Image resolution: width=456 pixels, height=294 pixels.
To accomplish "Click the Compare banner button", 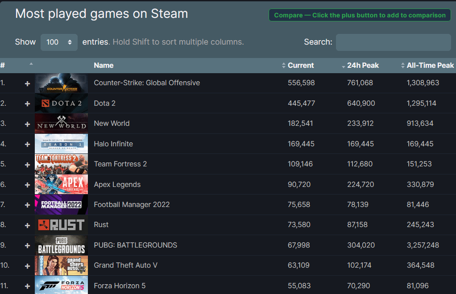I will (x=359, y=15).
